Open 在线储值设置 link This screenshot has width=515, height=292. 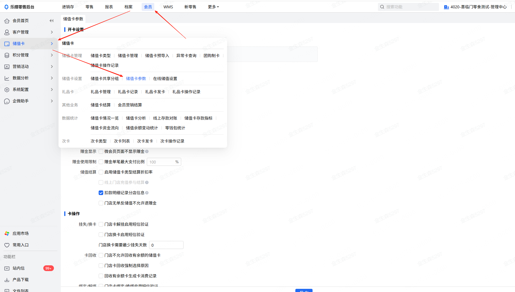point(165,79)
